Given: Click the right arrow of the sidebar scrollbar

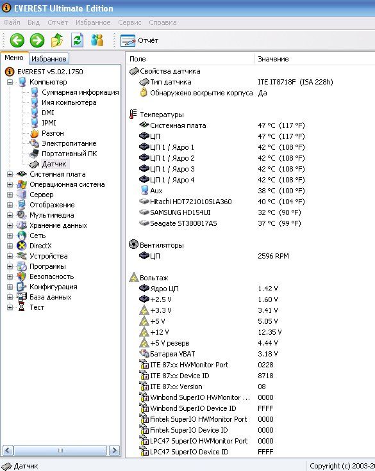Looking at the screenshot, I should pyautogui.click(x=114, y=451).
